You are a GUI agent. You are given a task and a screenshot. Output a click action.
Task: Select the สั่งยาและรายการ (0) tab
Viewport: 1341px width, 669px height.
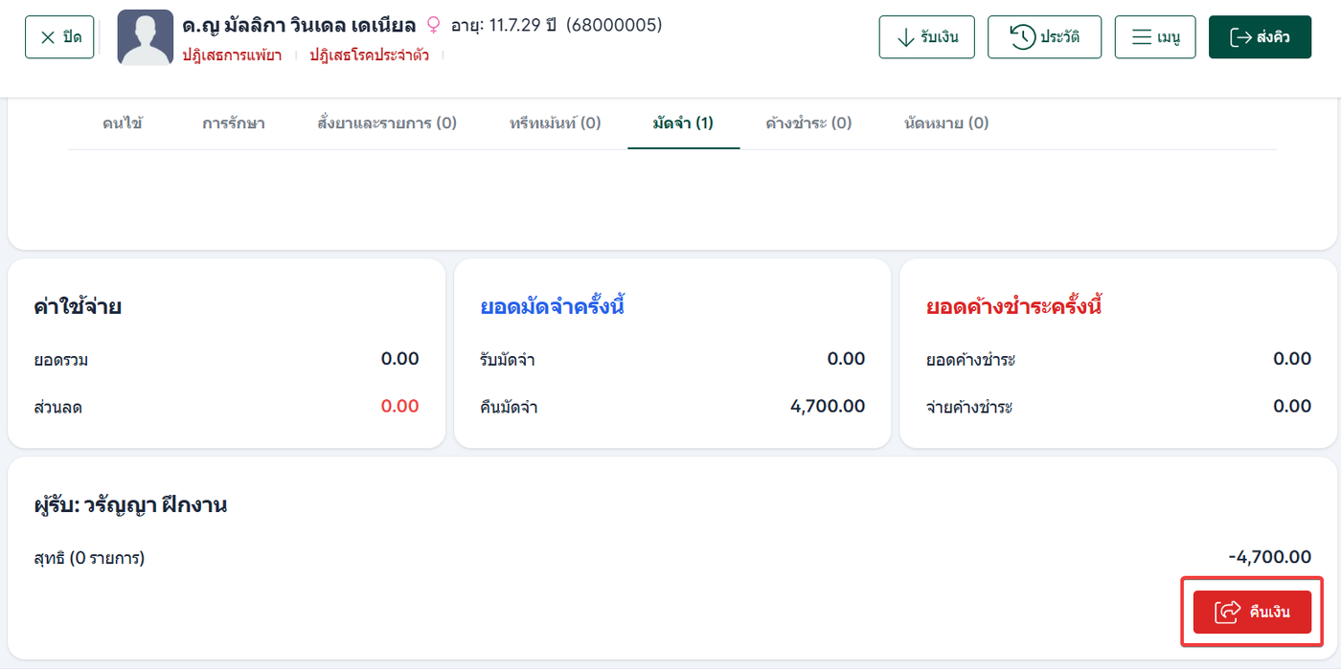pos(387,123)
